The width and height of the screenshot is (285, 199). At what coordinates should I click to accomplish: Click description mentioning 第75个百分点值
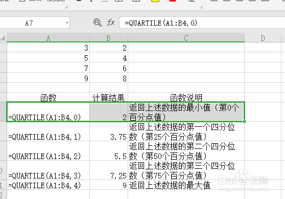pyautogui.click(x=186, y=170)
